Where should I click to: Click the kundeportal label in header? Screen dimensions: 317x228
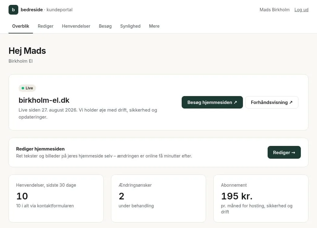[x=59, y=10]
